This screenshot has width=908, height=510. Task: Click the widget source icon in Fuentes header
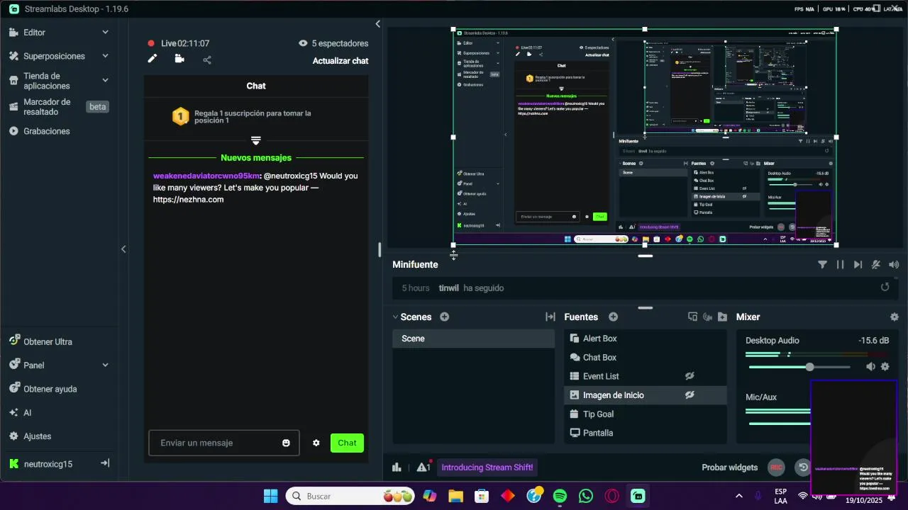(693, 317)
